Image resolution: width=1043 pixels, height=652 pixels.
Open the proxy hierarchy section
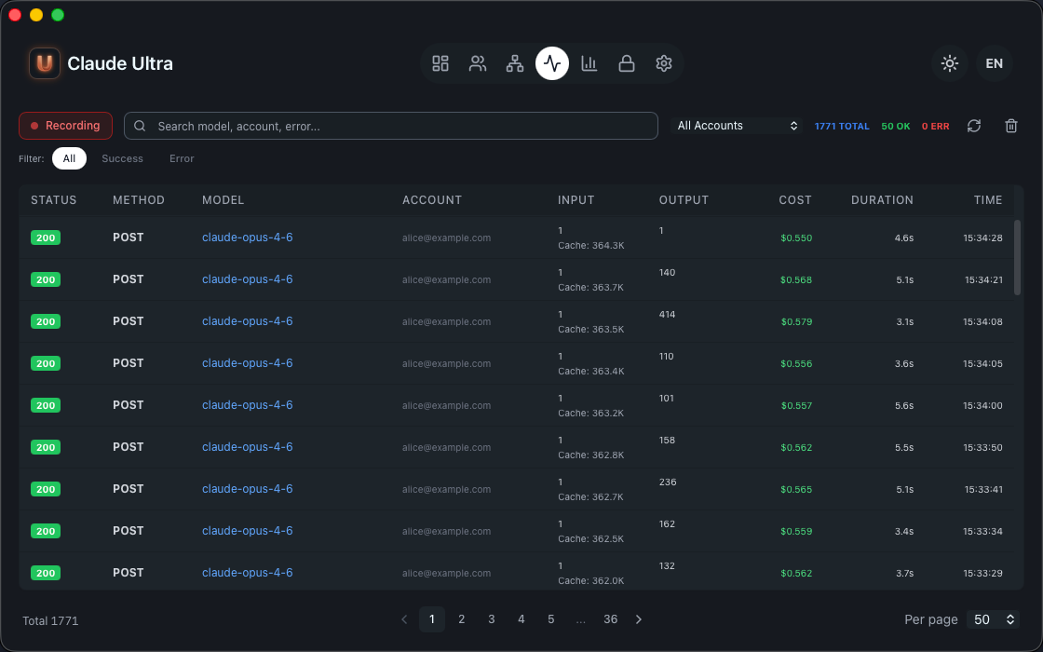click(x=515, y=63)
